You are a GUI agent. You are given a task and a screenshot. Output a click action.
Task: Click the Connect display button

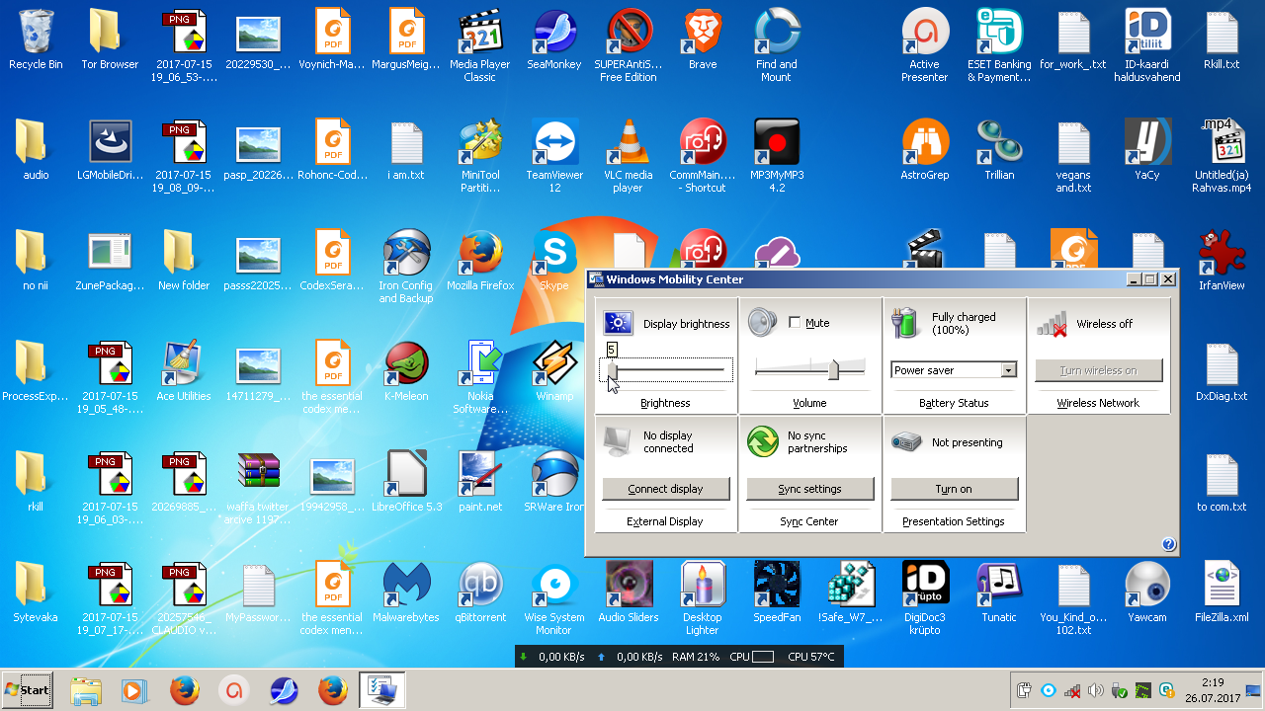[x=665, y=489]
